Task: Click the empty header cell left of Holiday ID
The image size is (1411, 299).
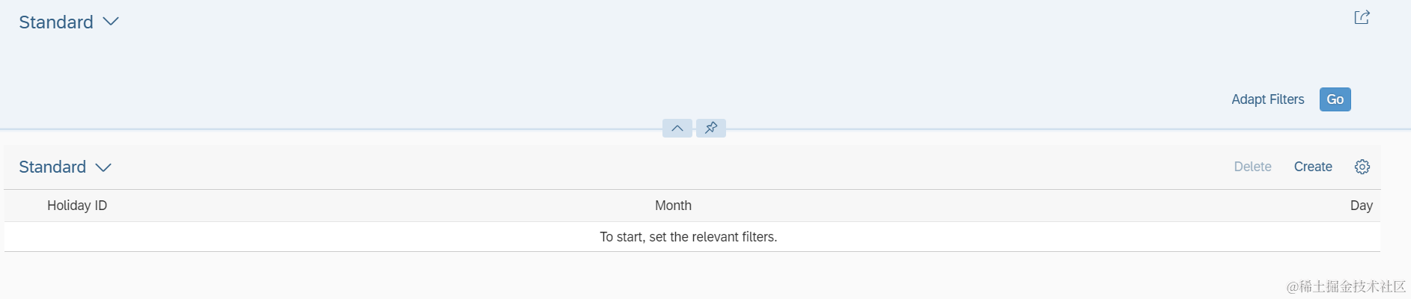Action: pos(22,206)
